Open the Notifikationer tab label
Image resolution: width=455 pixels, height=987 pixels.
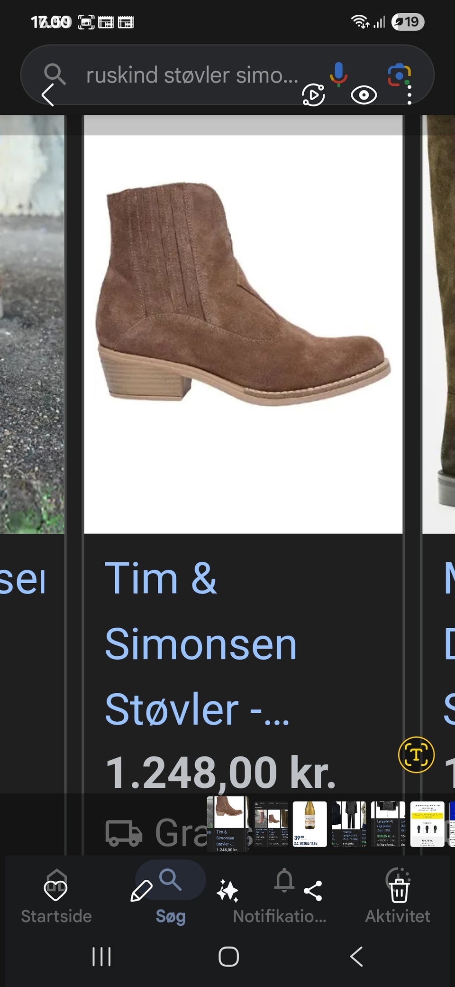pyautogui.click(x=280, y=916)
